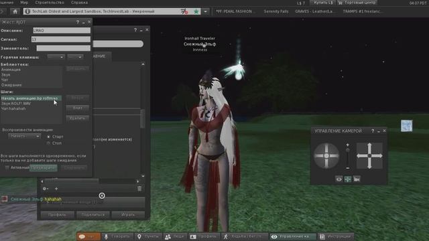Click the trash can icon in inventory
Screen dimensions: 429x241
point(139,189)
